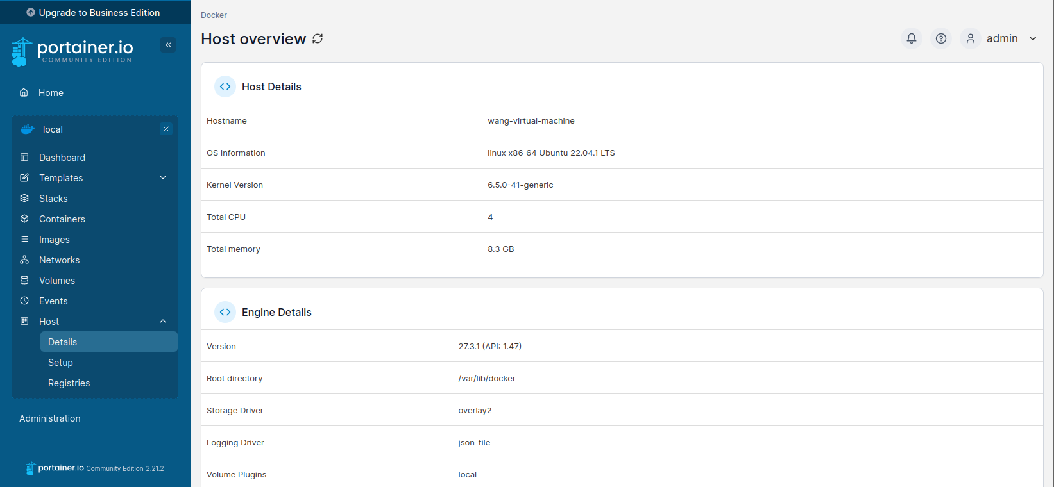Click the Kernel Version label
Image resolution: width=1054 pixels, height=487 pixels.
click(x=235, y=185)
